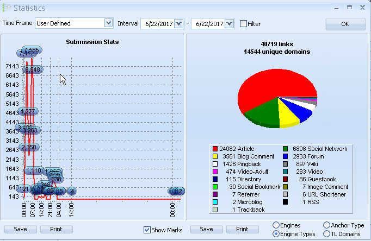371x241 pixels.
Task: Click the pale green Trackback legend swatch
Action: [x=215, y=210]
